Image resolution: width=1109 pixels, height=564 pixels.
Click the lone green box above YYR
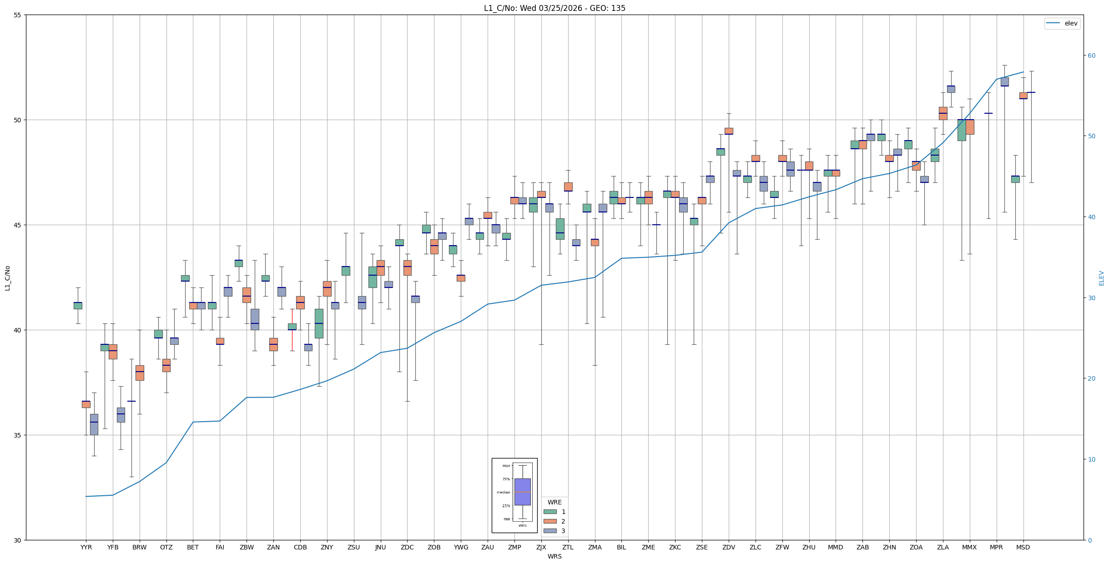tap(78, 305)
